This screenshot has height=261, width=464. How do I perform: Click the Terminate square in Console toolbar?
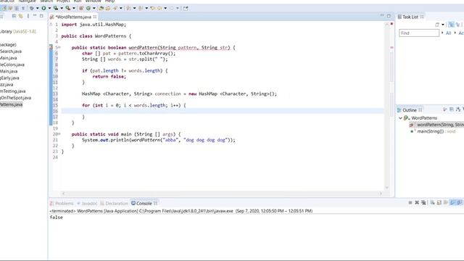click(x=410, y=203)
